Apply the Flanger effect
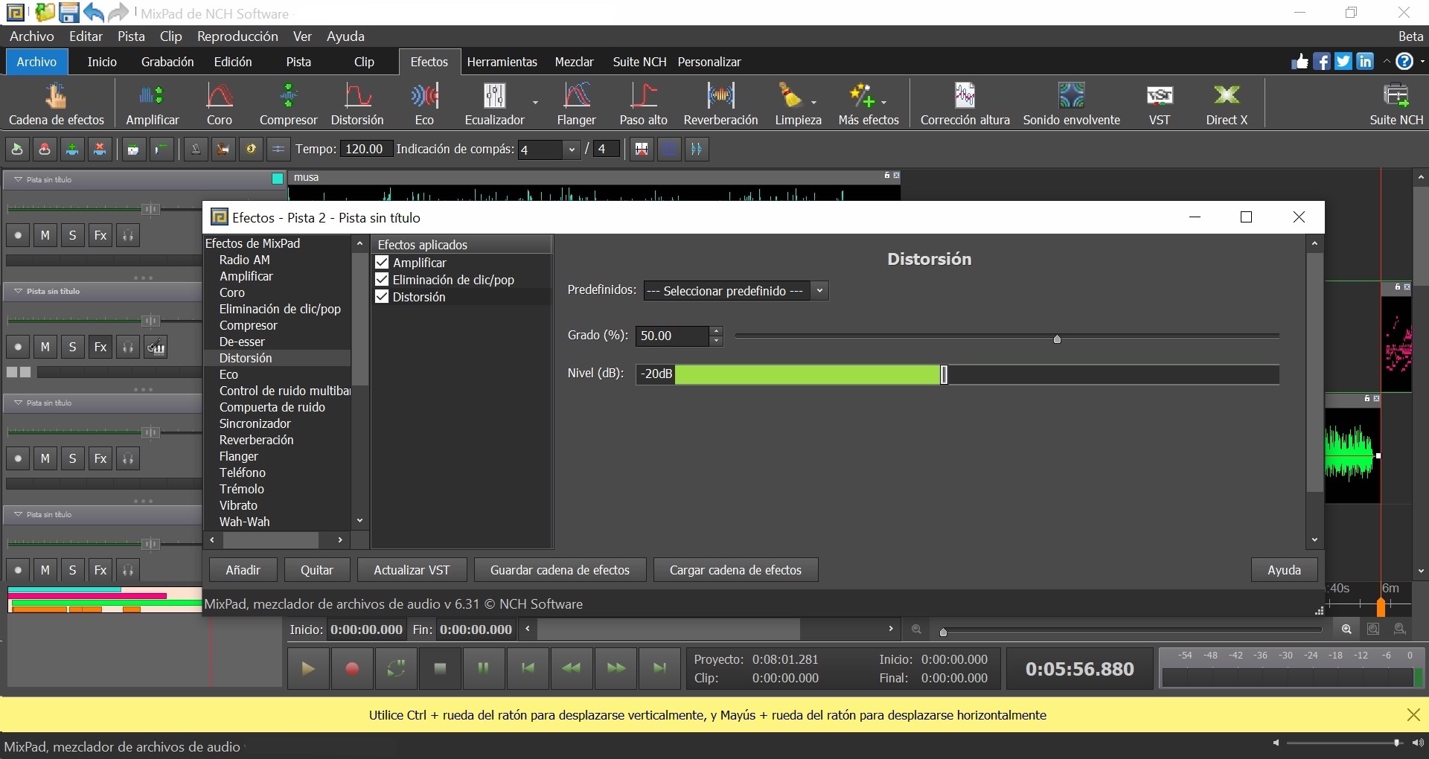1429x759 pixels. tap(578, 103)
